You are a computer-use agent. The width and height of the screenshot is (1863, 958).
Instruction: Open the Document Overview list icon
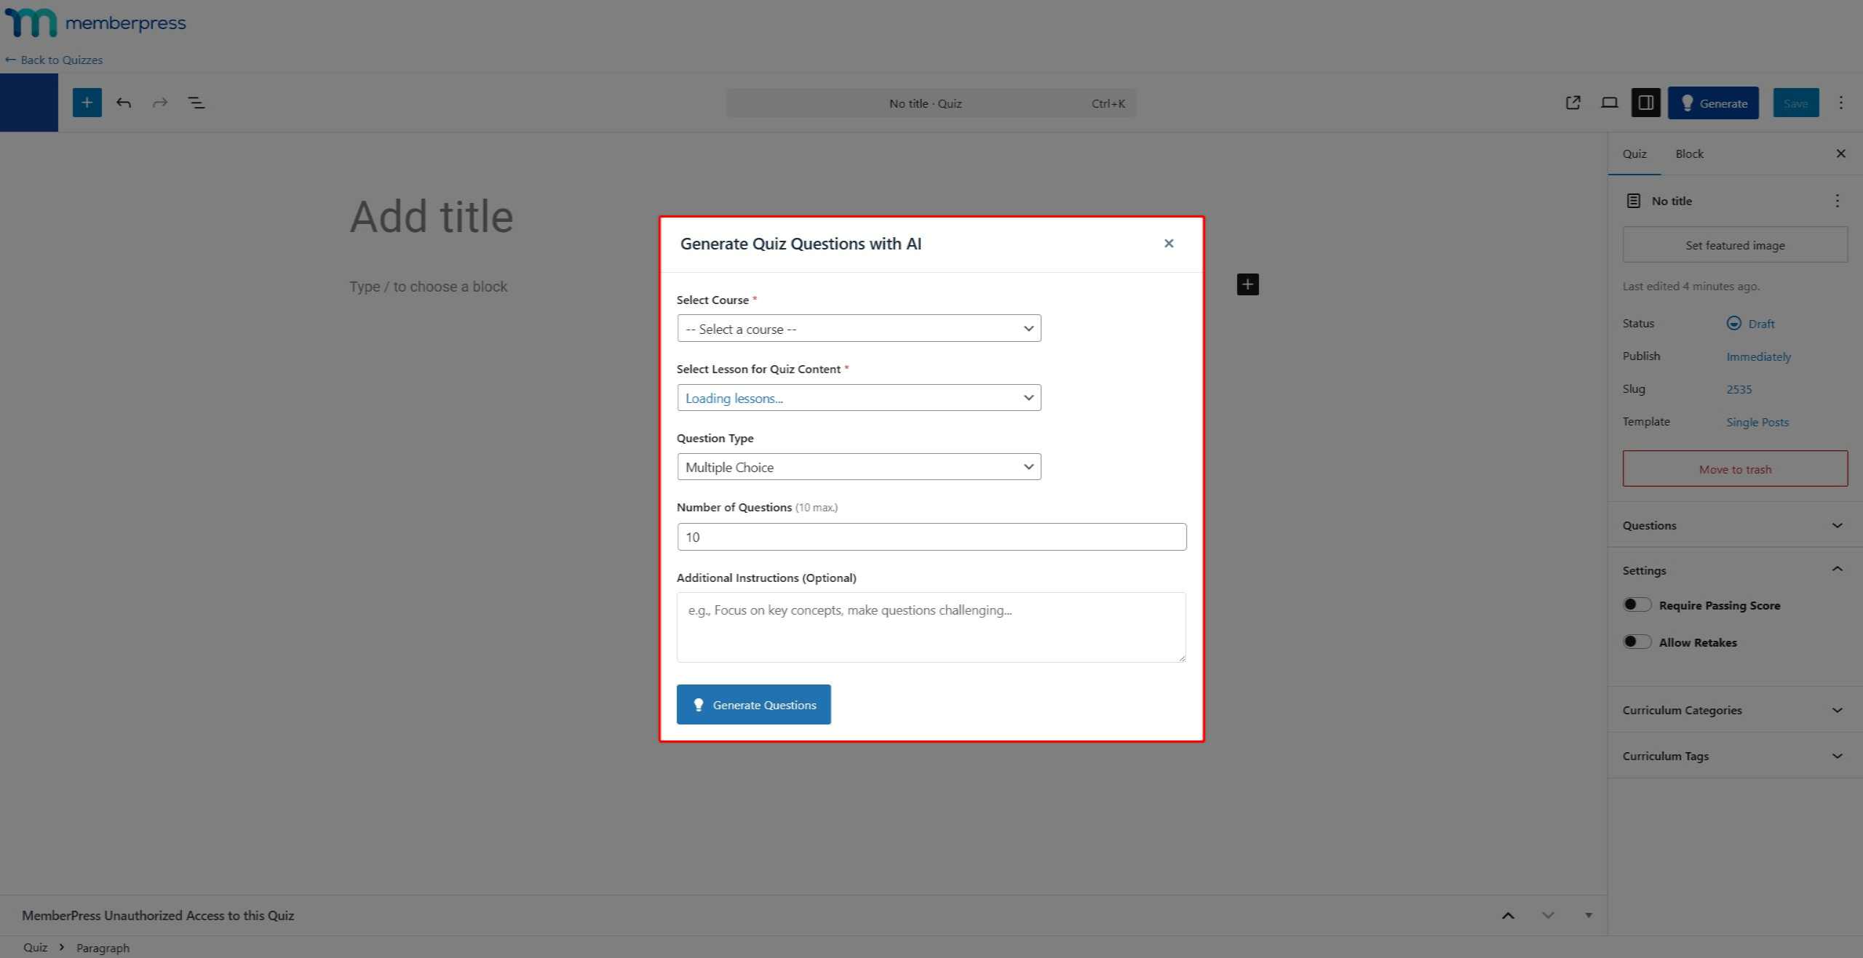click(x=196, y=103)
